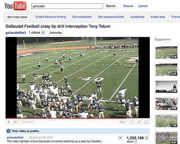Seek on the red video progress bar
Screen dimensions: 180x144
point(78,118)
